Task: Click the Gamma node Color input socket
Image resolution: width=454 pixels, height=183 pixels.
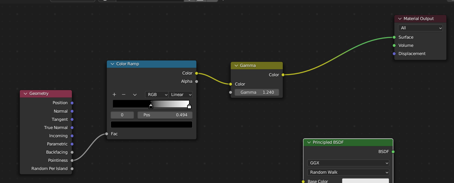Action: [231, 84]
